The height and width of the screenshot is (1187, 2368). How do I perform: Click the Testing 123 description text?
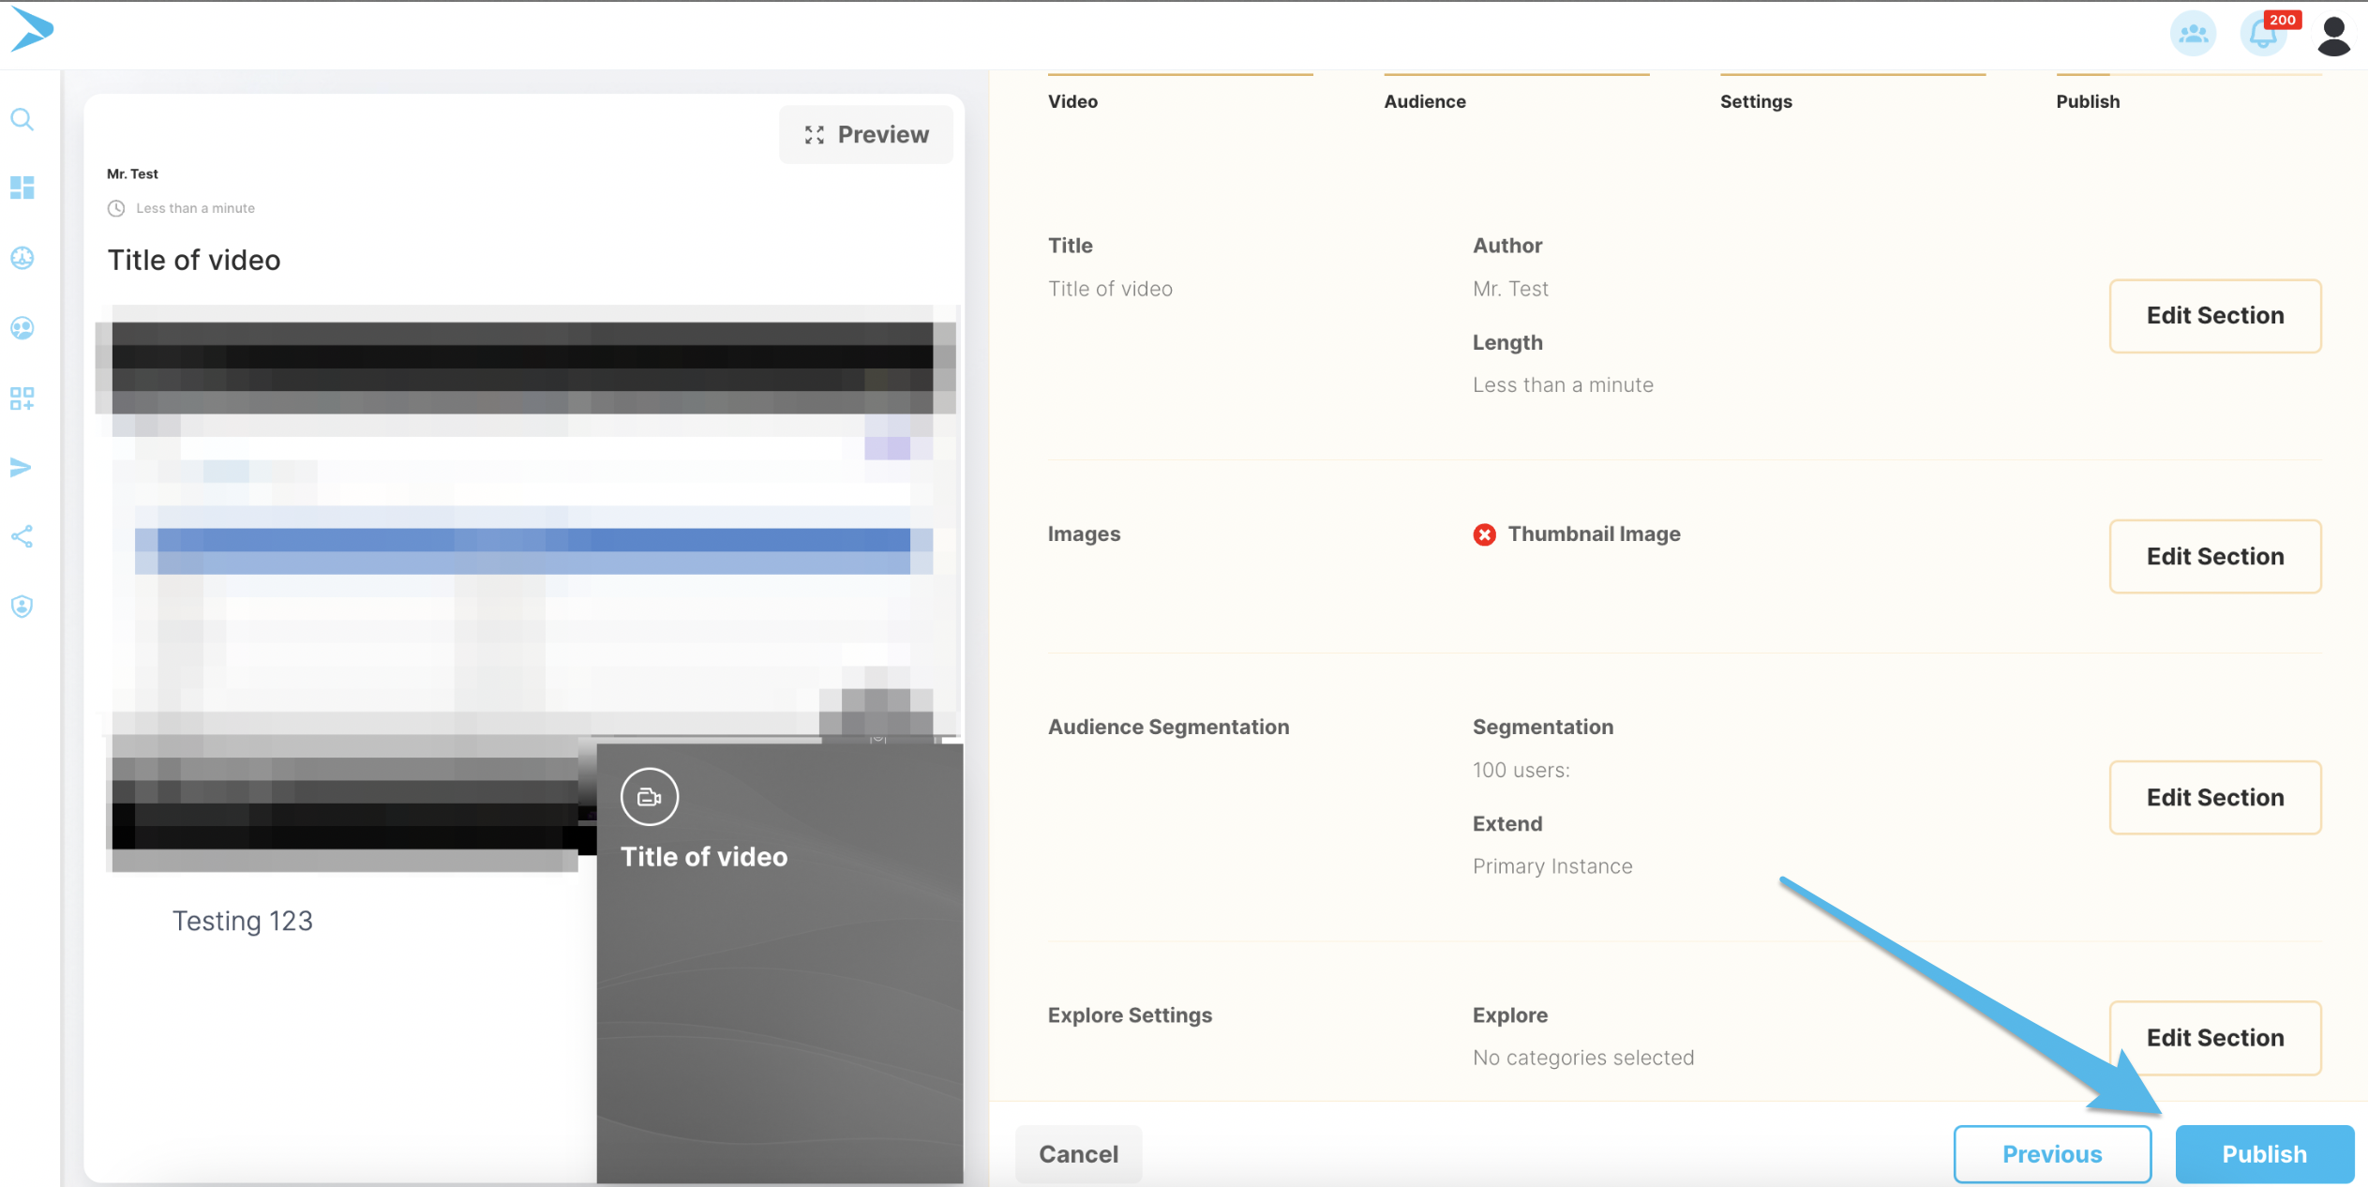coord(242,922)
